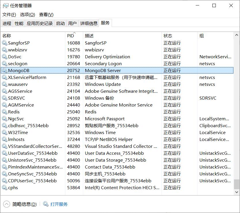The width and height of the screenshot is (240, 213).
Task: Switch to the 进程 tab
Action: 7,23
